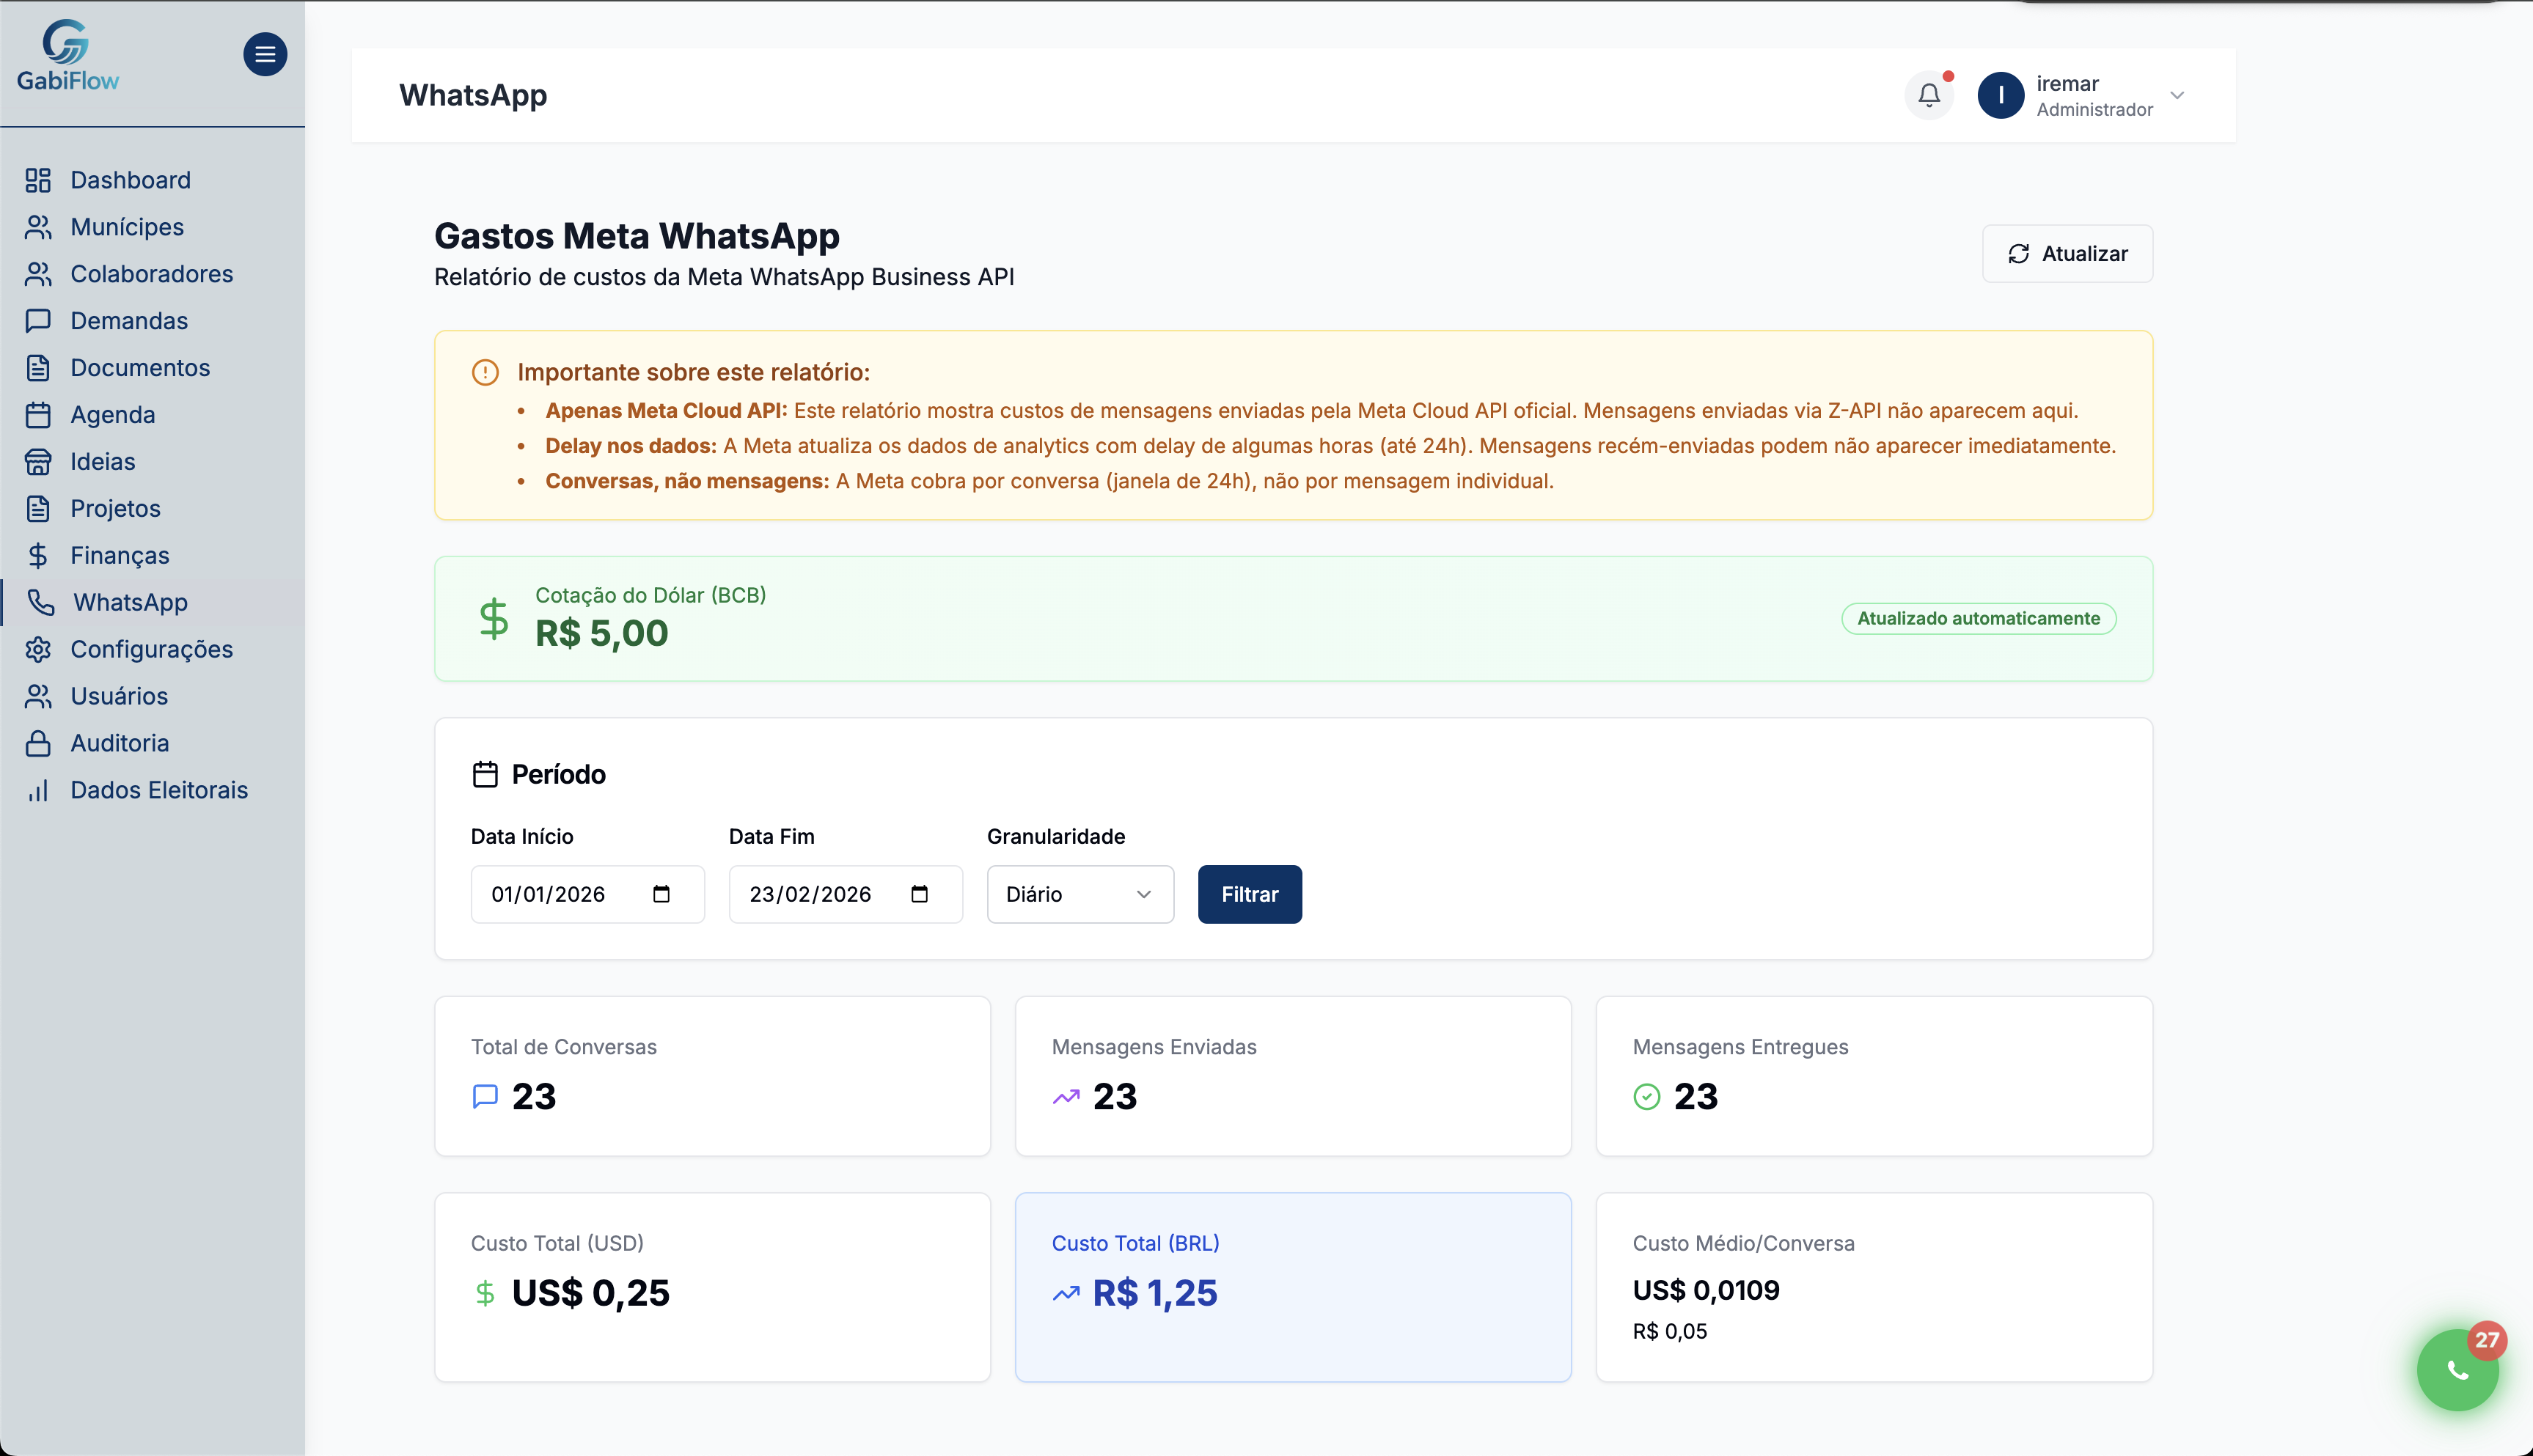Click the Atualizar refresh button
The image size is (2533, 1456).
point(2067,254)
